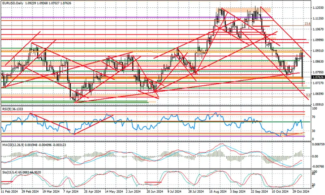Click the 1.05910 price axis label
The height and width of the screenshot is (195, 325).
318,104
